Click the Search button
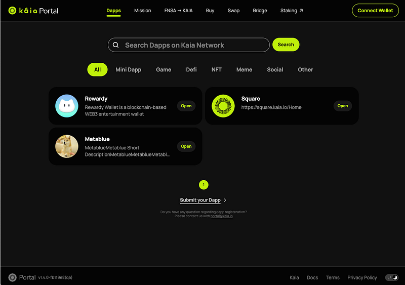The height and width of the screenshot is (285, 405). pyautogui.click(x=286, y=45)
